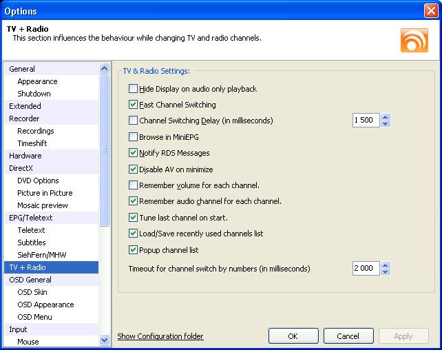Open the Show Configuration folder link
The height and width of the screenshot is (350, 442).
tap(160, 336)
